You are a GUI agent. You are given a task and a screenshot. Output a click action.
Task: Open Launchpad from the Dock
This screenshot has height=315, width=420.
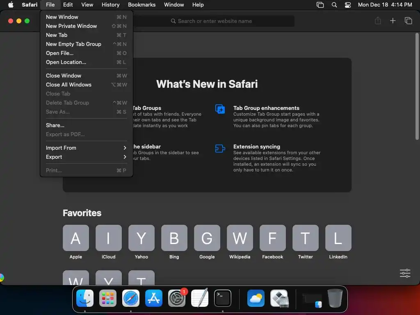pyautogui.click(x=108, y=298)
